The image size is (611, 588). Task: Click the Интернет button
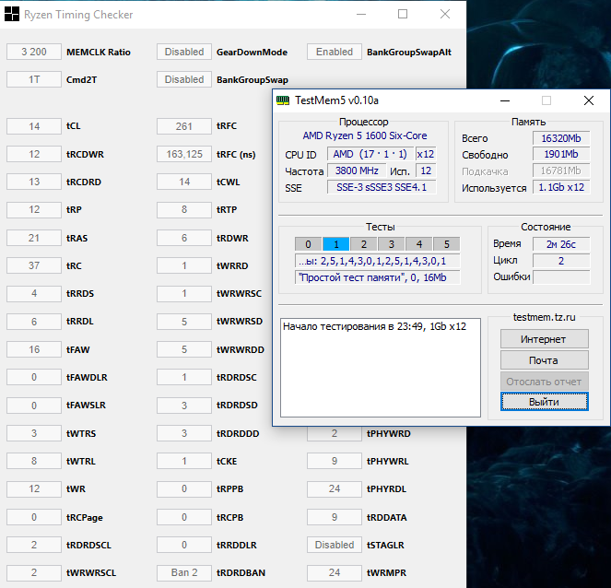point(545,339)
